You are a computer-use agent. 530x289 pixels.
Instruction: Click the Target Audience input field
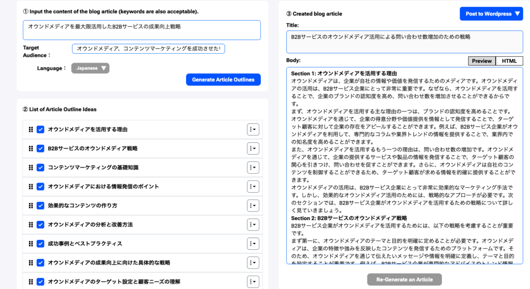click(149, 49)
